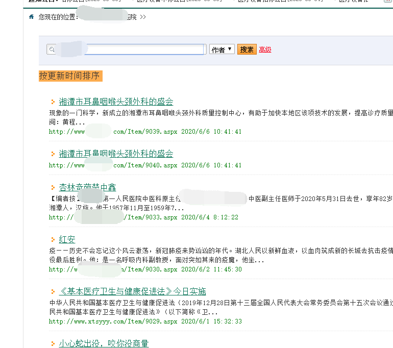
Task: Open the 杏林奇葩楚中鑫 article
Action: point(87,187)
